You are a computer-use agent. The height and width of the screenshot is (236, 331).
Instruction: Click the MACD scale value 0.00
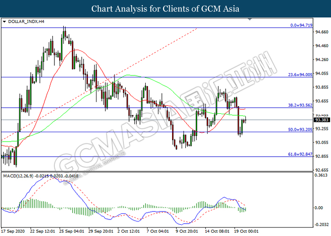(319, 208)
